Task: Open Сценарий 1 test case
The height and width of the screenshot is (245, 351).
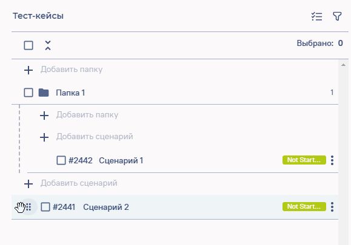Action: point(121,160)
